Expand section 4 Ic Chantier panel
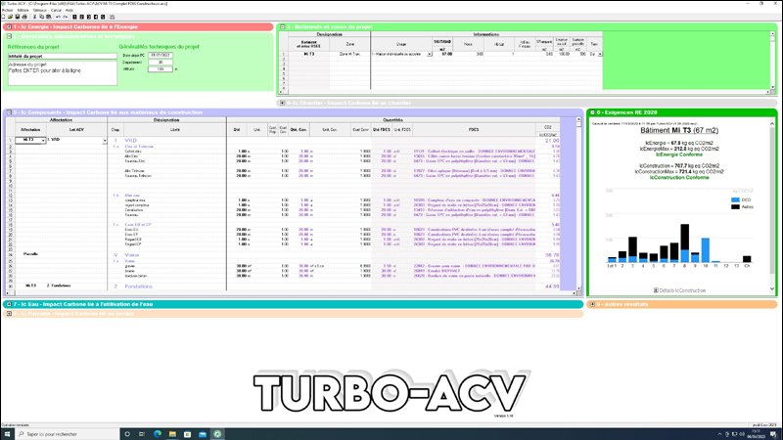The width and height of the screenshot is (783, 440). (283, 102)
